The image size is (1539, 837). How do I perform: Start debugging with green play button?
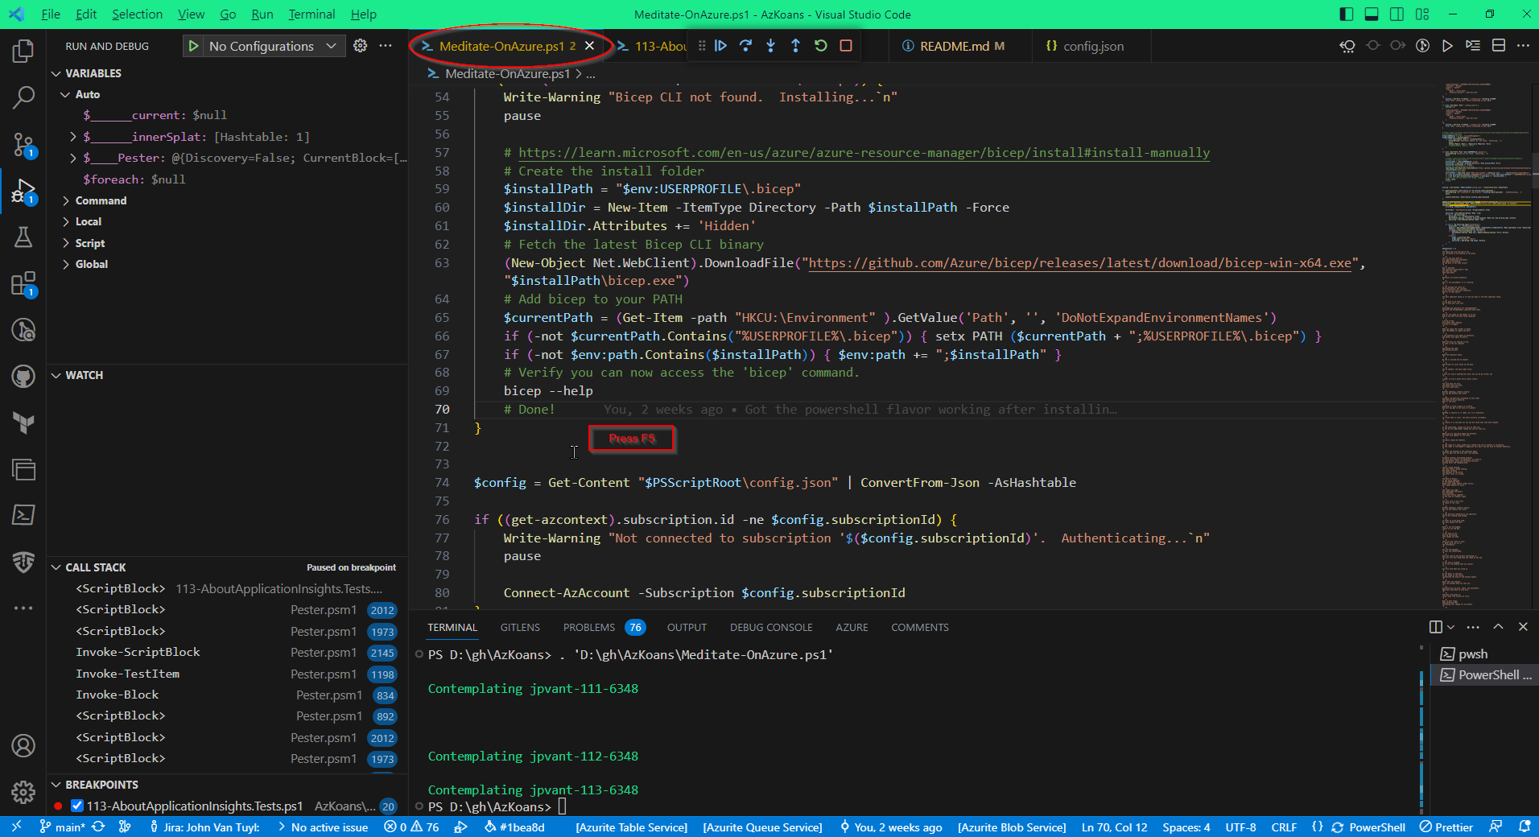(193, 46)
